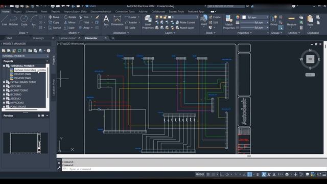This screenshot has height=184, width=327.
Task: Activate the Move command
Action: (54, 17)
